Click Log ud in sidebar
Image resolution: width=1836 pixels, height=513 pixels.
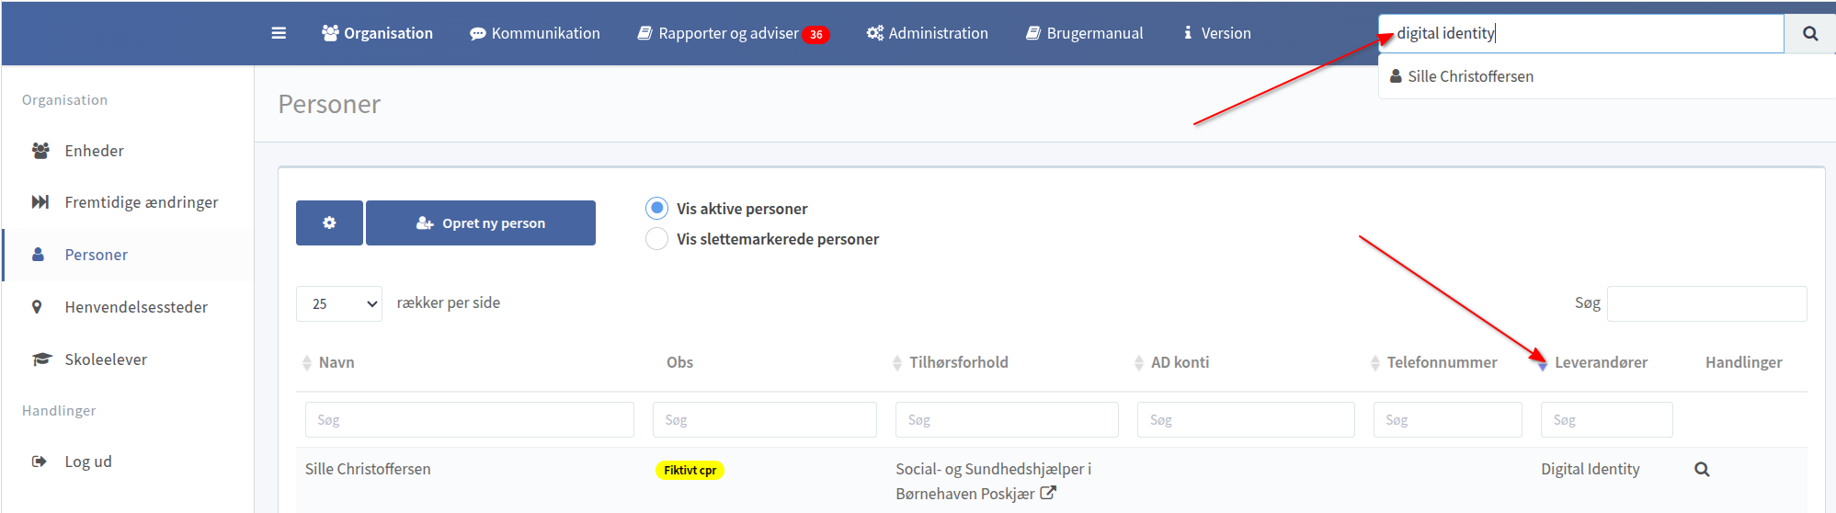(88, 462)
